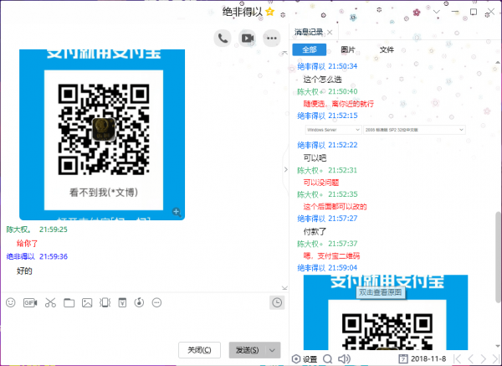Open more toolbar features via circled dots icon
This screenshot has width=502, height=366.
click(157, 302)
